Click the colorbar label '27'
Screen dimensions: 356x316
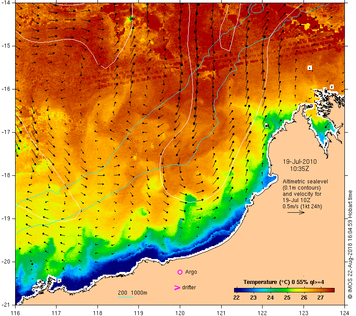320,298
